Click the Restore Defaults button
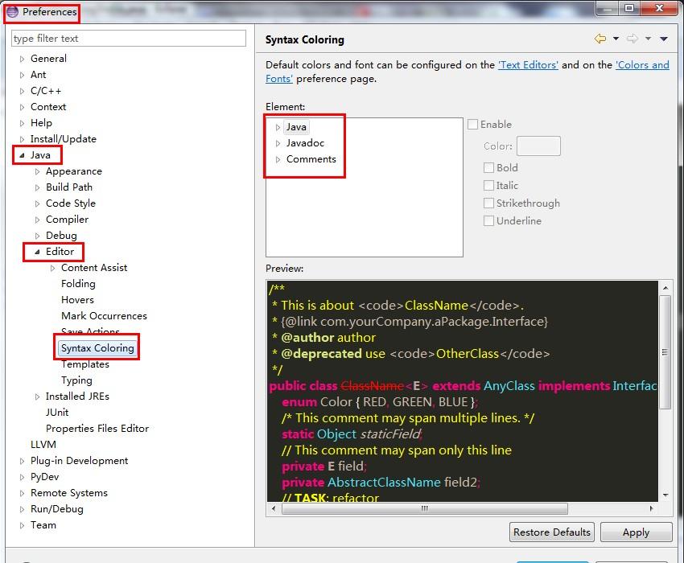684x563 pixels. point(551,532)
